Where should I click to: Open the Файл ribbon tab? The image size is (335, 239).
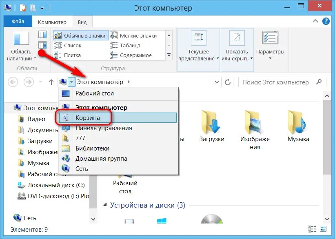(x=18, y=22)
